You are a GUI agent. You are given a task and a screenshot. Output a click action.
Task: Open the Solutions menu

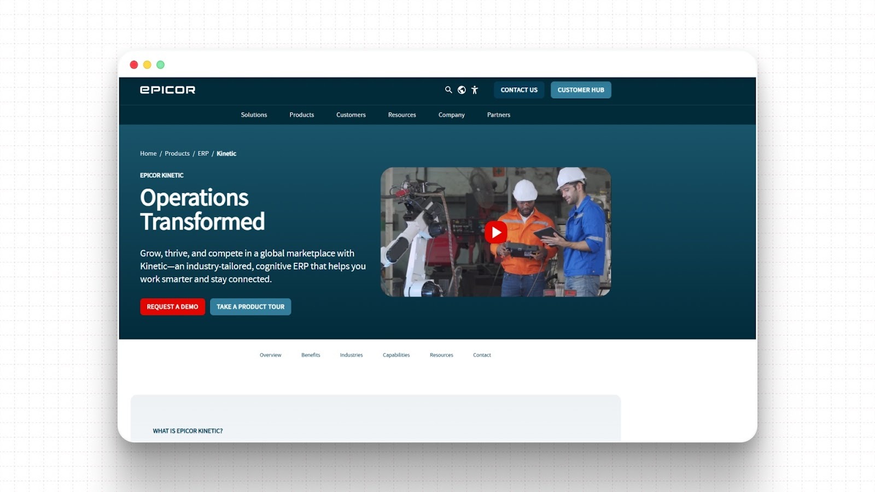coord(254,115)
